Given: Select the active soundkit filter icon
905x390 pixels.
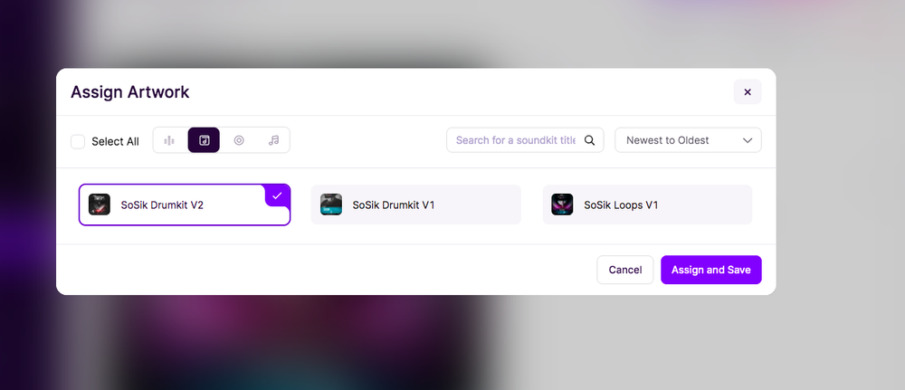Looking at the screenshot, I should click(x=204, y=140).
